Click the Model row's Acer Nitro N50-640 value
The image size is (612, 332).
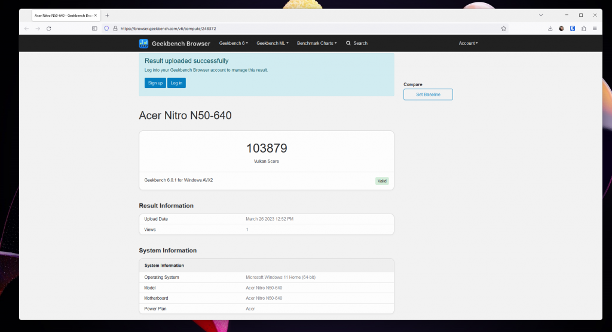264,288
